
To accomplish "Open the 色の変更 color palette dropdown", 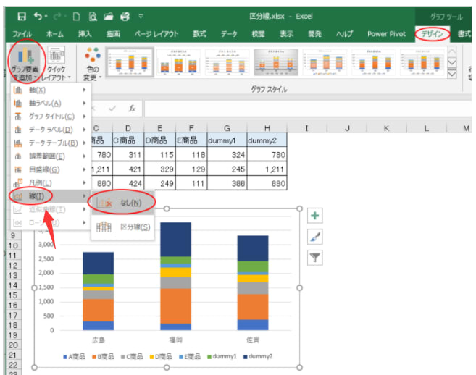I will tap(92, 64).
